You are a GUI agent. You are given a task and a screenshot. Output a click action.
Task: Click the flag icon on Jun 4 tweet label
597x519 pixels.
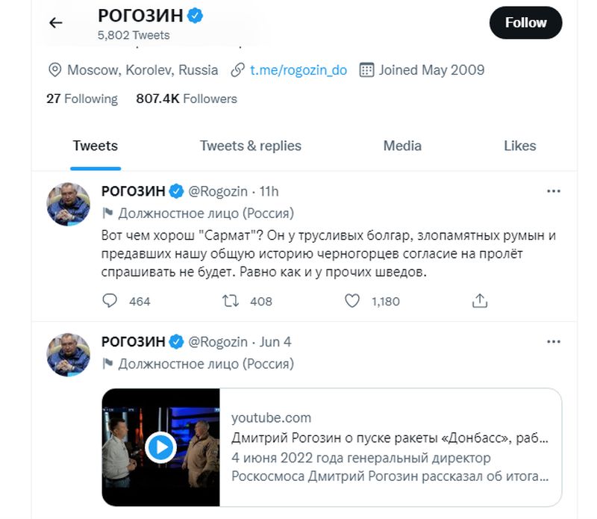[x=107, y=364]
